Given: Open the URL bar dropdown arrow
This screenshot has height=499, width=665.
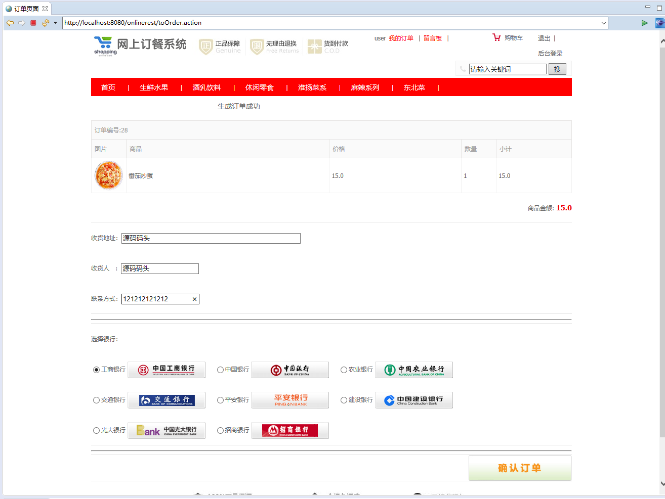Looking at the screenshot, I should tap(603, 22).
